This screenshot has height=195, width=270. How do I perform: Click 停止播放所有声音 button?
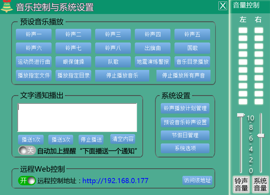pos(183,76)
